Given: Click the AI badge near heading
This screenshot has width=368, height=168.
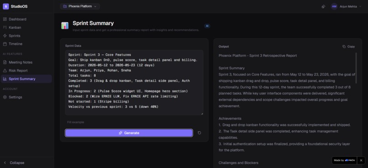Looking at the screenshot, I should (207, 26).
